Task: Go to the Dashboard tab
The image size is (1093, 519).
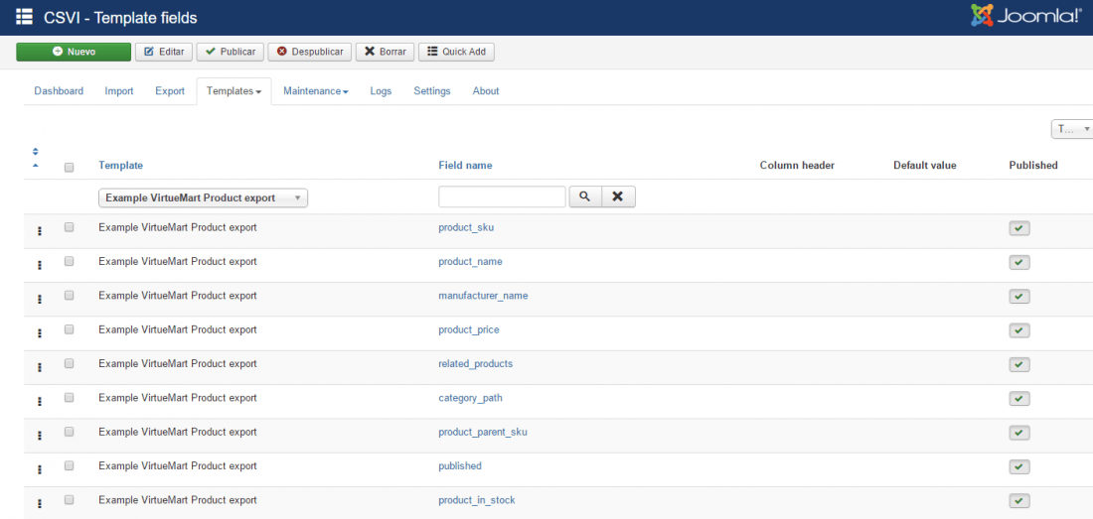Action: tap(59, 91)
